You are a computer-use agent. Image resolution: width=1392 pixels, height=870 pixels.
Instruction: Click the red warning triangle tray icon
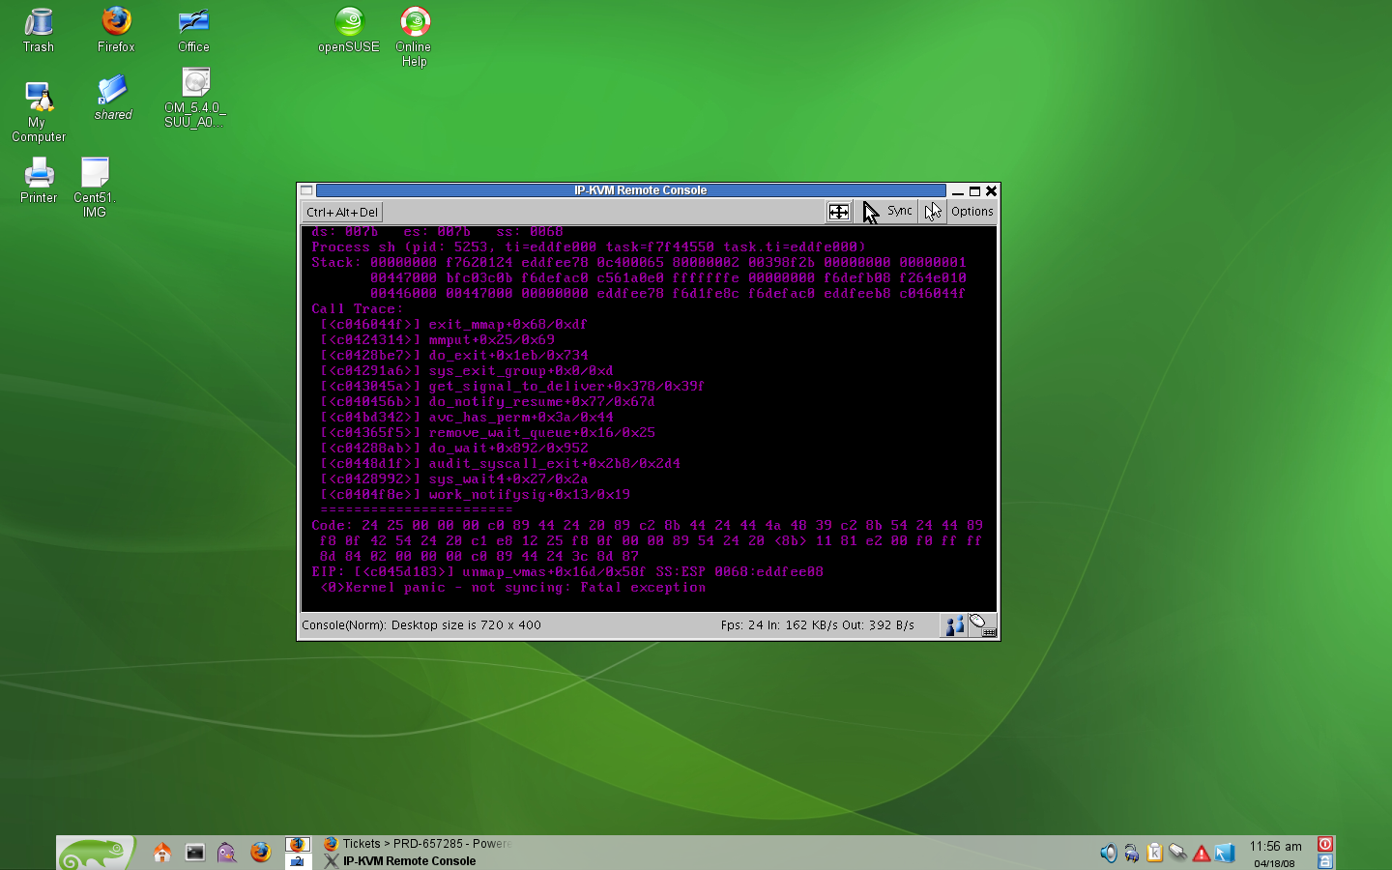point(1201,853)
